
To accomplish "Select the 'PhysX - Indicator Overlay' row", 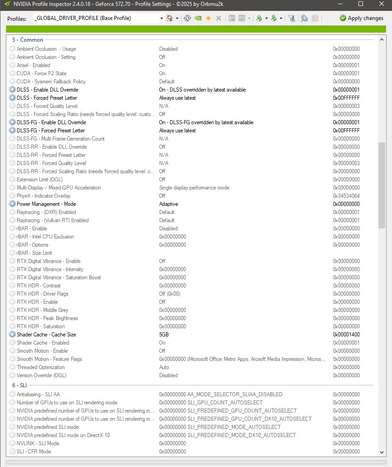I will [191, 196].
